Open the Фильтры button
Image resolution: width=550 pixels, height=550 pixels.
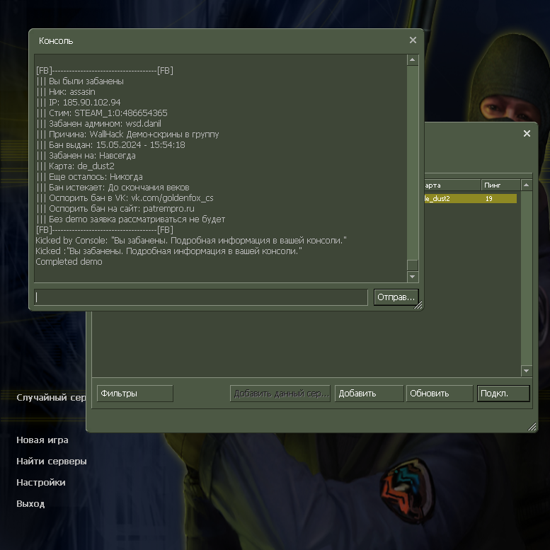(x=135, y=393)
